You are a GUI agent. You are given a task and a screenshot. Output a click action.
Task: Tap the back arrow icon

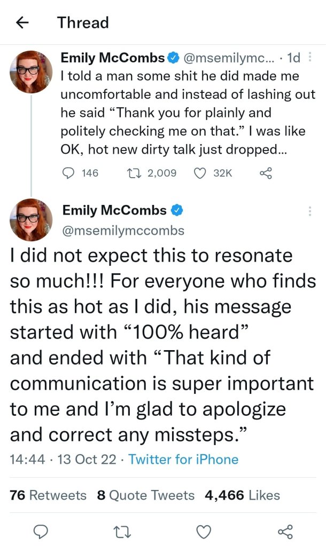point(21,22)
